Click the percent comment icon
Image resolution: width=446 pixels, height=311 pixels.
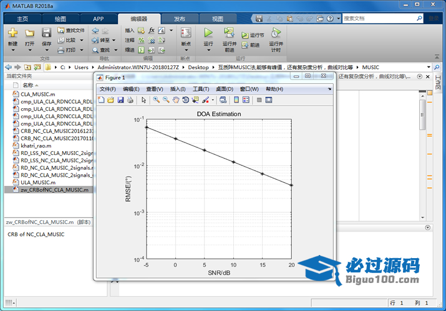[x=142, y=40]
